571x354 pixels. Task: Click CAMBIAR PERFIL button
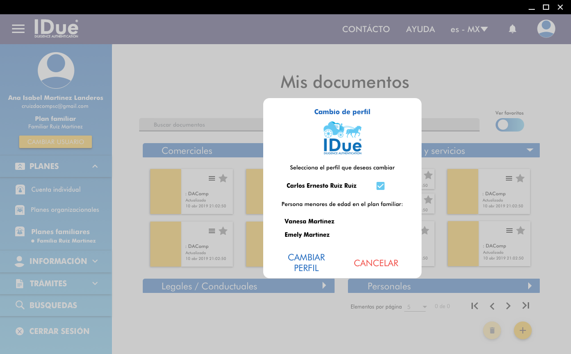coord(306,263)
